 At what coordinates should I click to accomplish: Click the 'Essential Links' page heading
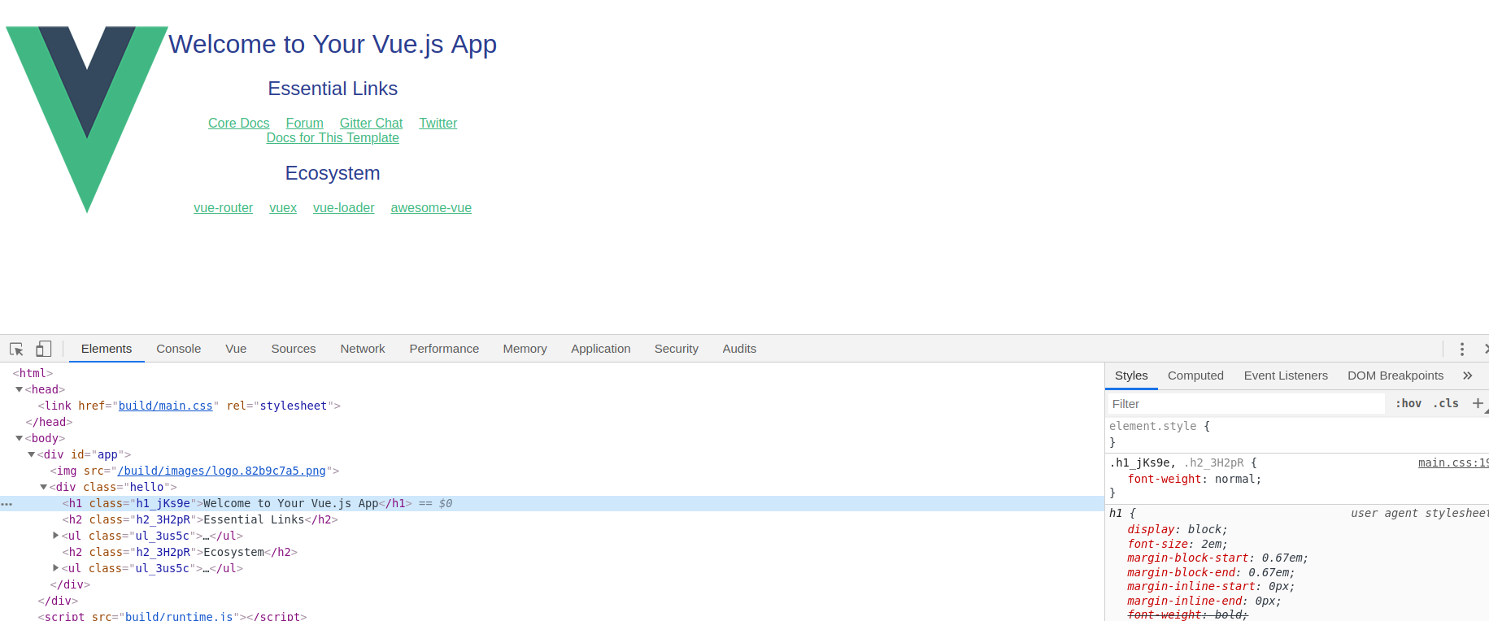[333, 89]
